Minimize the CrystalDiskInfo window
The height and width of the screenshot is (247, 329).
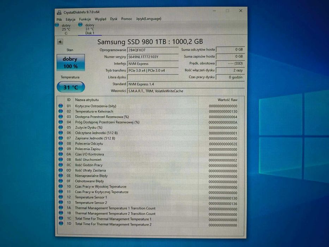coord(214,11)
